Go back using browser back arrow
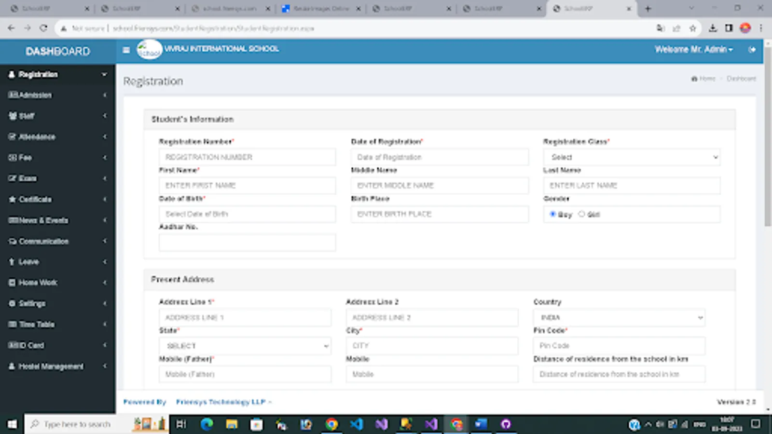The height and width of the screenshot is (434, 772). pos(11,28)
